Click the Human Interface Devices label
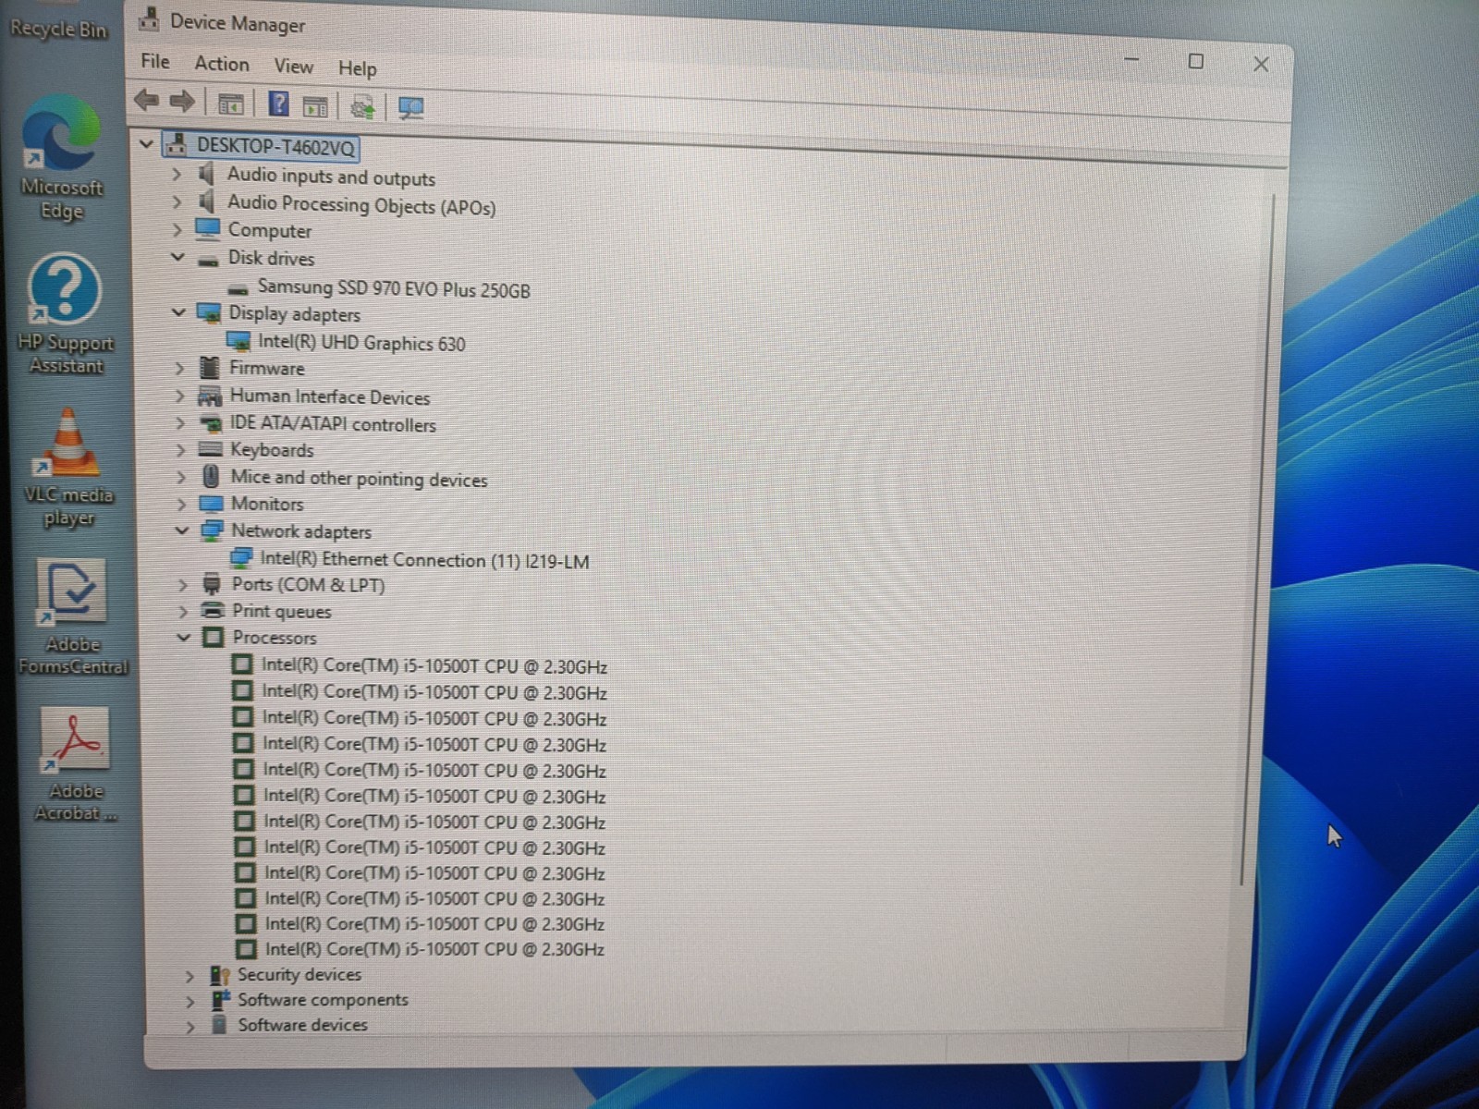The image size is (1479, 1109). tap(330, 397)
